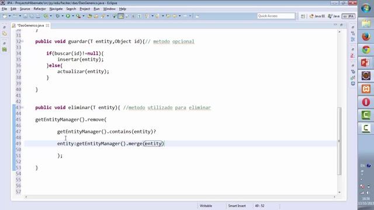
Task: Open the Project menu
Action: coord(85,9)
